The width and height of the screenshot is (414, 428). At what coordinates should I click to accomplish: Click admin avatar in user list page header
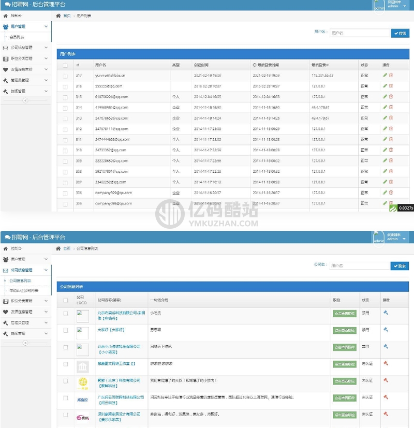pyautogui.click(x=379, y=6)
